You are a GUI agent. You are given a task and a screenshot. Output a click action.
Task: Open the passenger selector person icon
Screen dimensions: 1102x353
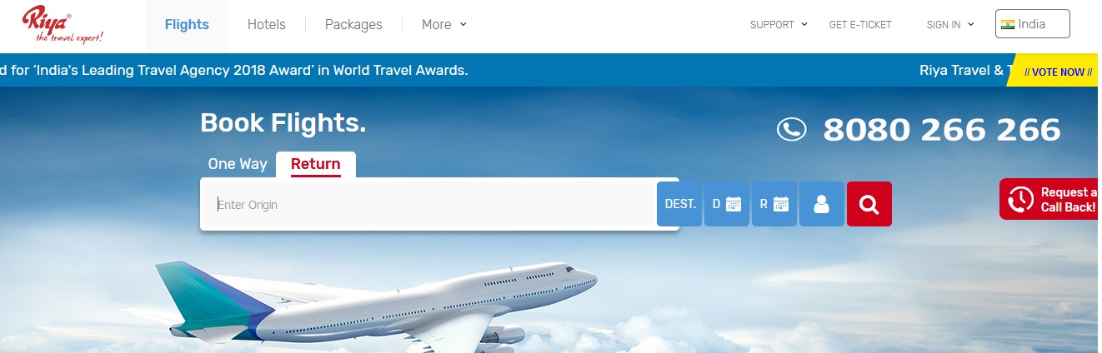[822, 204]
